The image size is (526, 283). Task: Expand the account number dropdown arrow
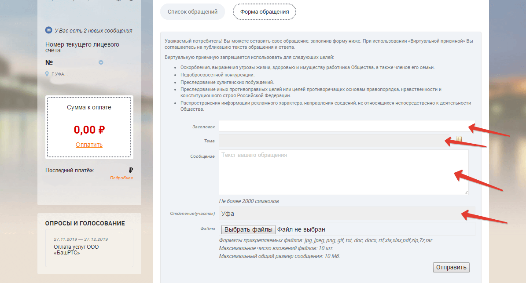tap(101, 62)
